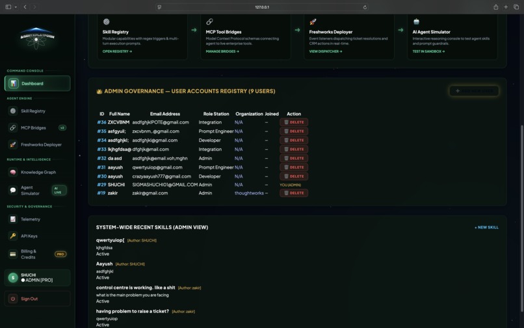This screenshot has width=524, height=328.
Task: Click the Sign Out button
Action: [x=38, y=299]
